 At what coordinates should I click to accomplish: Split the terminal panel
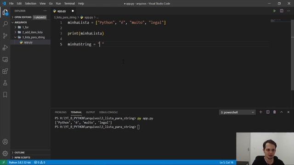coord(268,112)
